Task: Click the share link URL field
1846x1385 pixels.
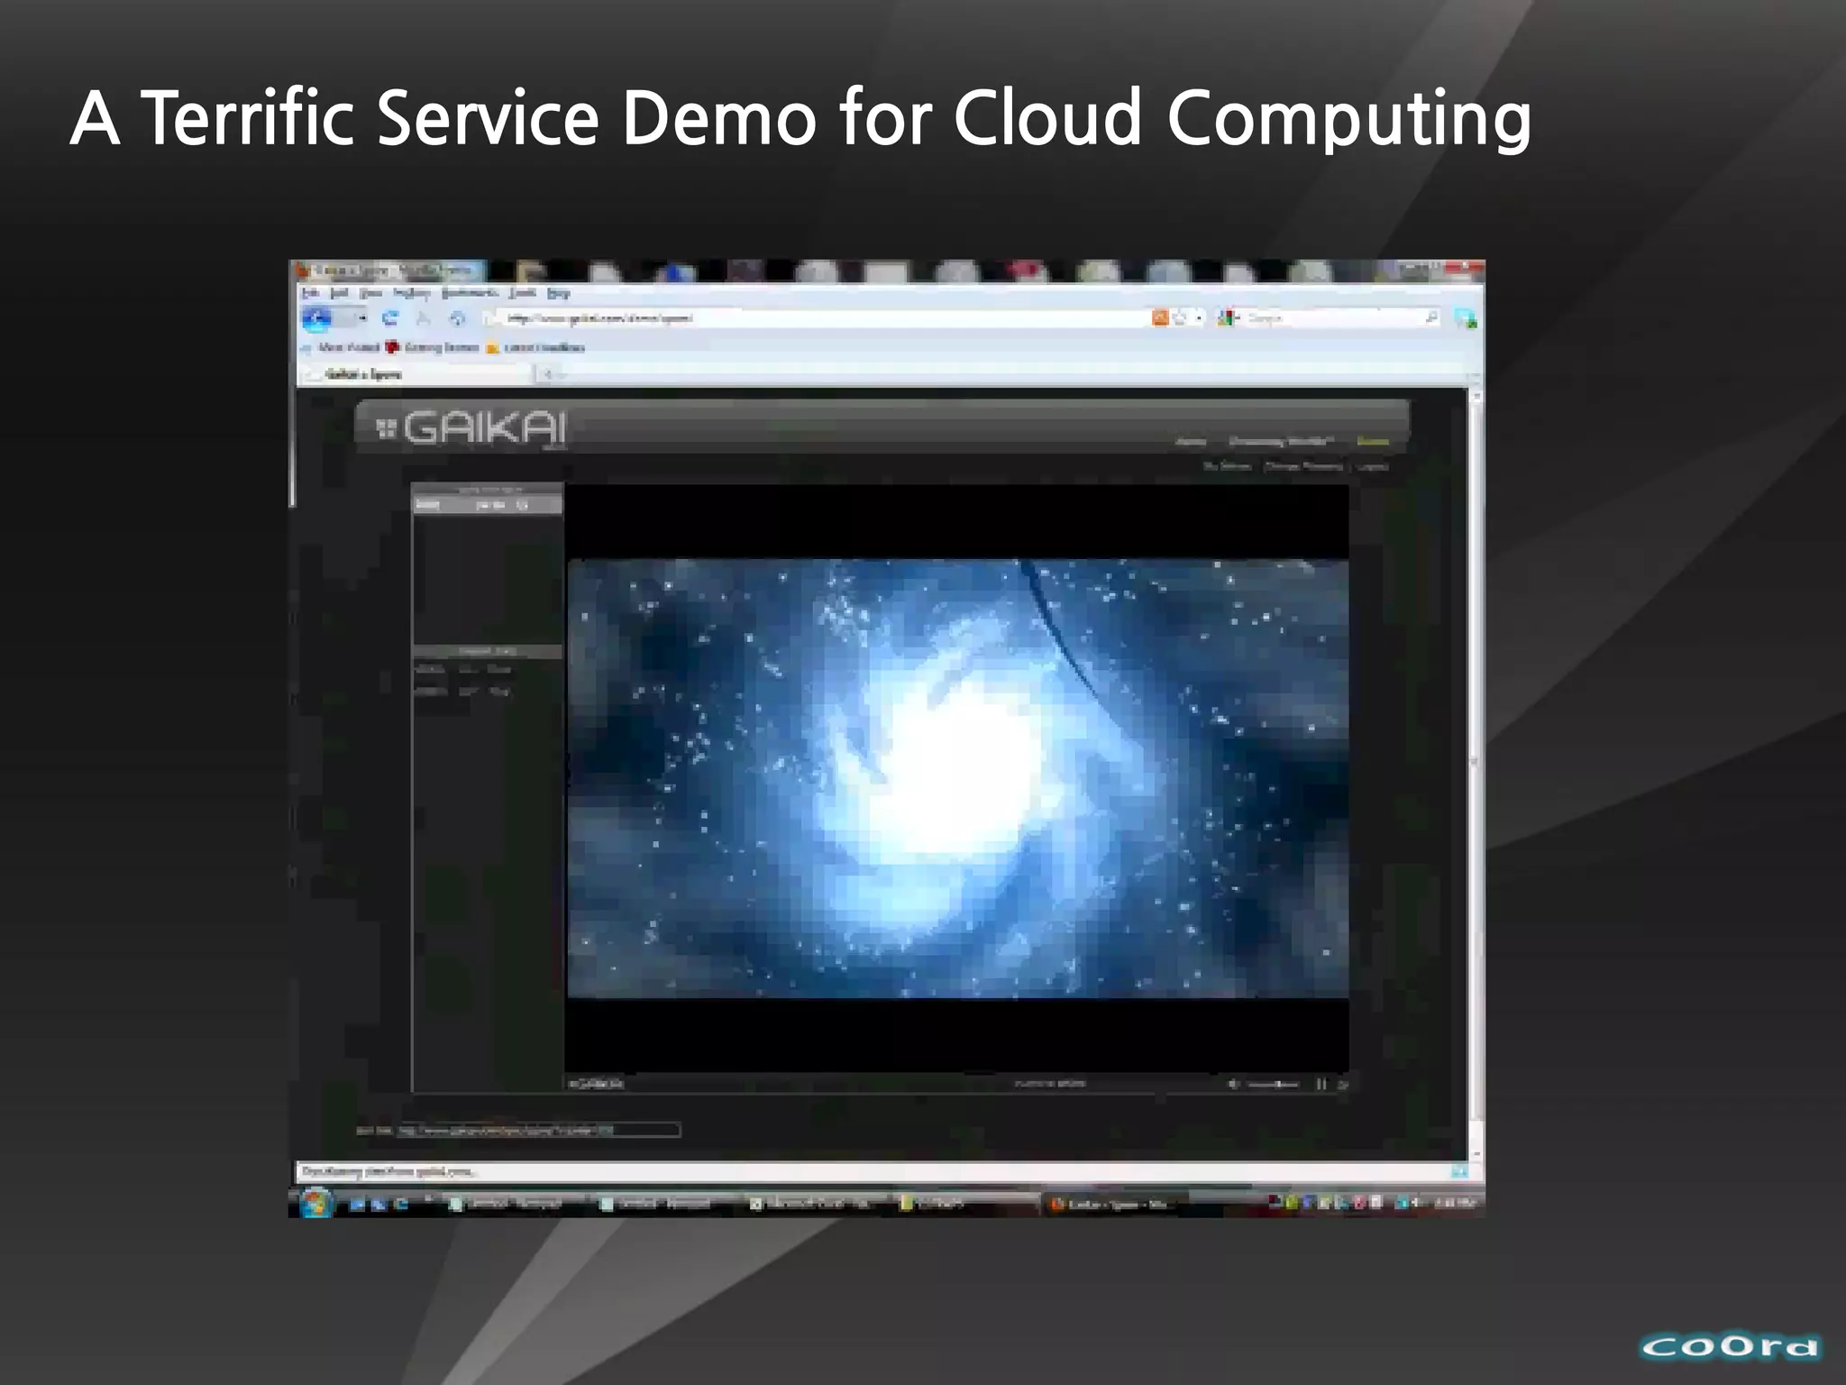Action: pos(538,1130)
